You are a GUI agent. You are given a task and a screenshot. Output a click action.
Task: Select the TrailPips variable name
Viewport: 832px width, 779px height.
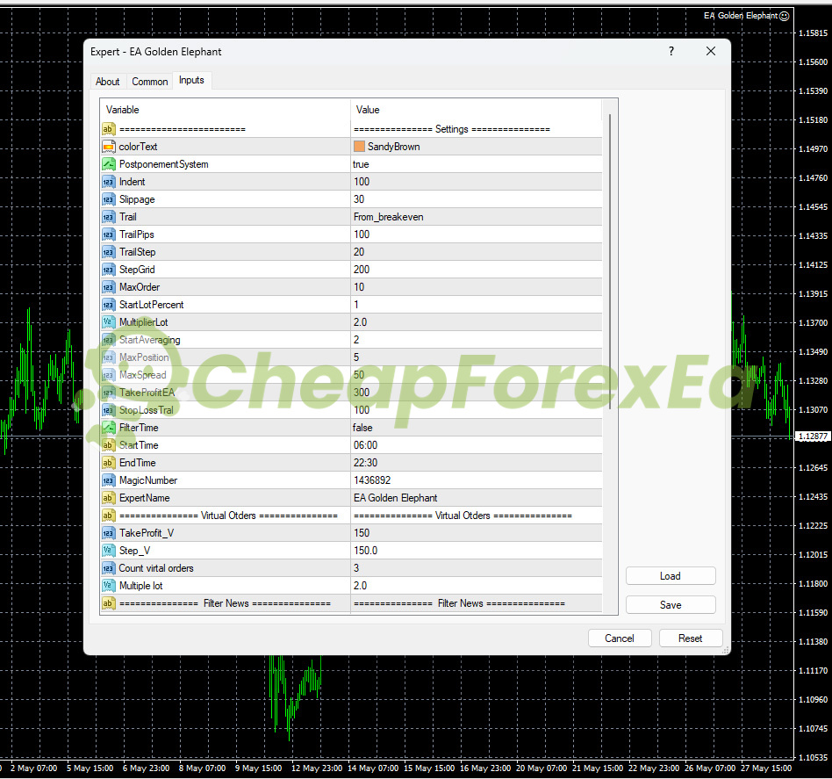pos(136,234)
